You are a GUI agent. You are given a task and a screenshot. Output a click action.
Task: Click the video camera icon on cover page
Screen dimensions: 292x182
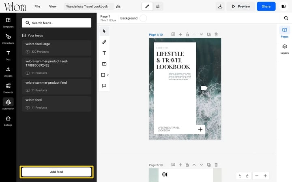tap(204, 88)
